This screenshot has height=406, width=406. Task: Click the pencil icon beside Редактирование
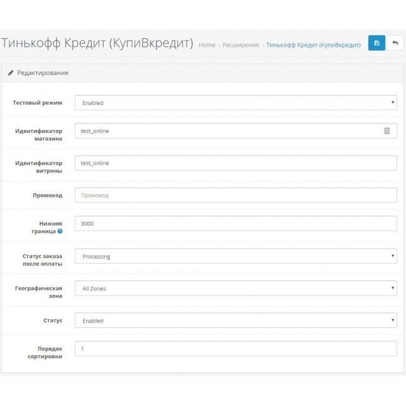(x=11, y=73)
